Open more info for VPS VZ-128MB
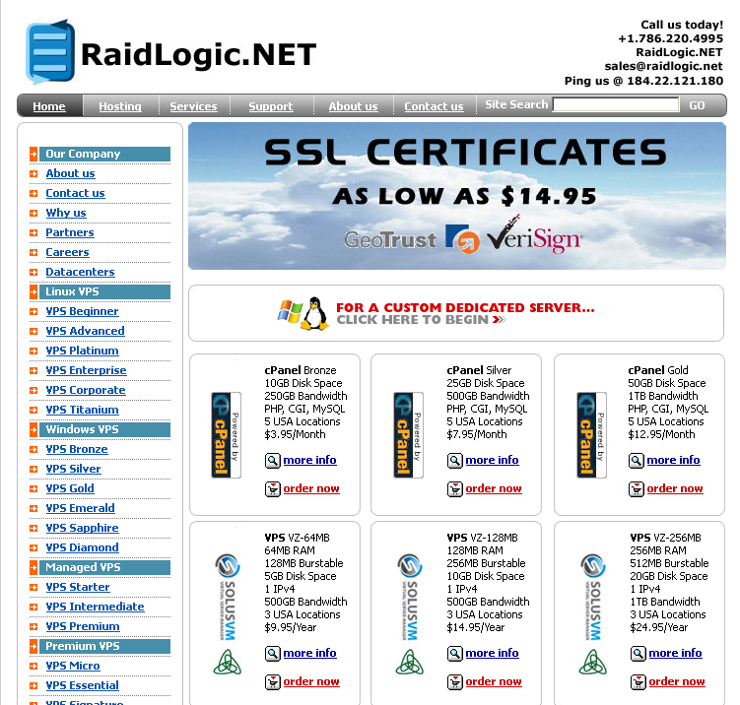Image resolution: width=740 pixels, height=705 pixels. point(492,653)
